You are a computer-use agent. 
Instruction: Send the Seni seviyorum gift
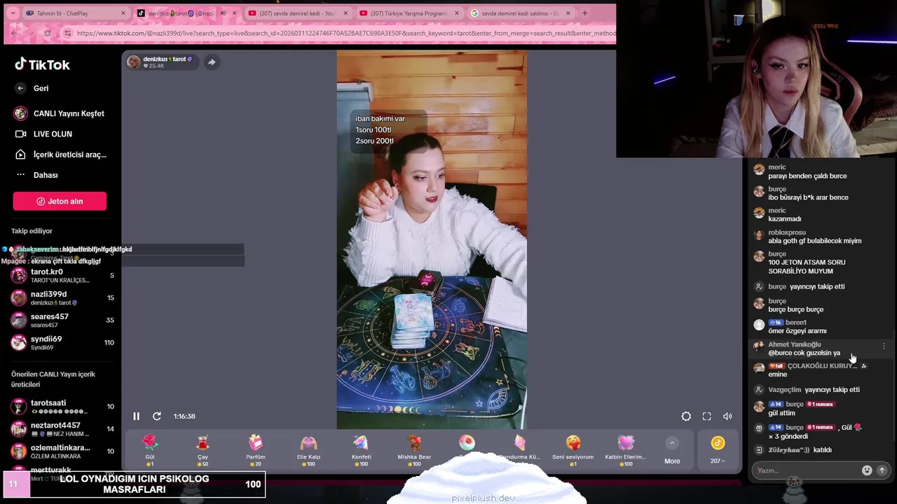pyautogui.click(x=573, y=449)
